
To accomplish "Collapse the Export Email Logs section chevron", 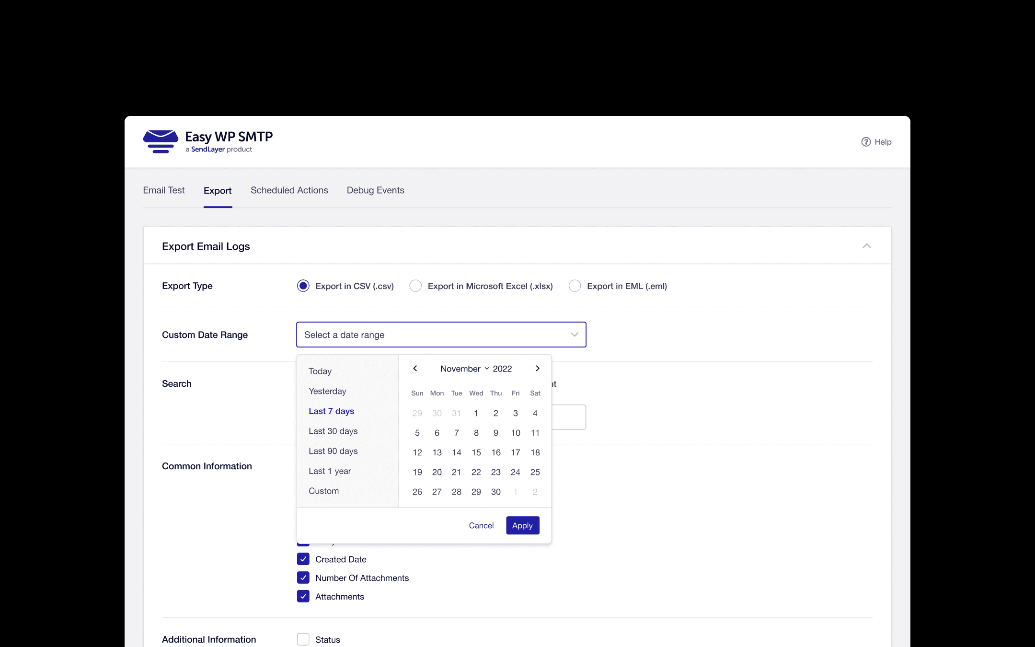I will click(x=866, y=246).
